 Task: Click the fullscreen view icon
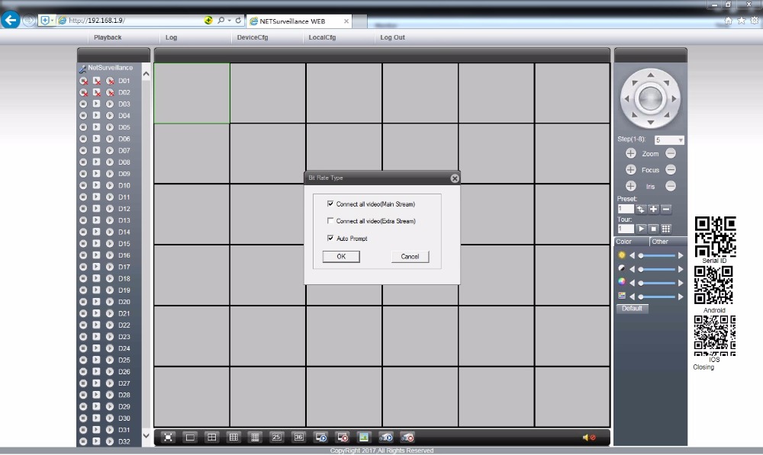[x=168, y=437]
